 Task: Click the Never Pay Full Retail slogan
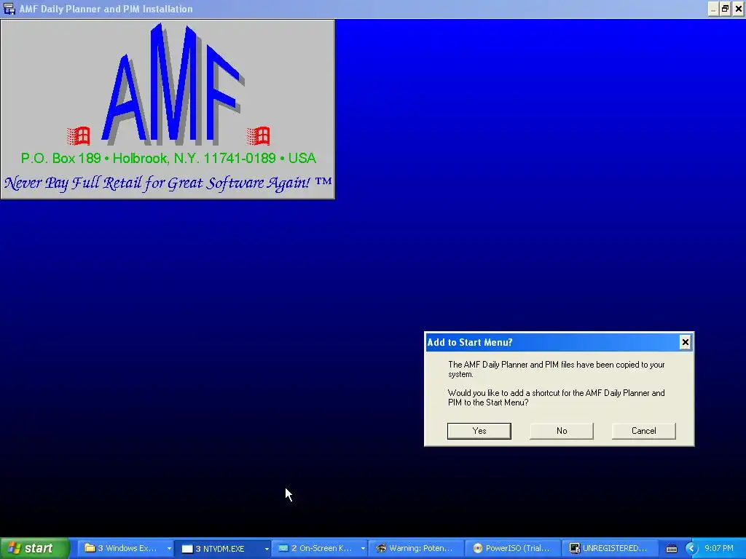pos(168,183)
